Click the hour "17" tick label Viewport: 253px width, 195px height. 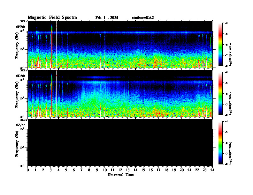158,170
